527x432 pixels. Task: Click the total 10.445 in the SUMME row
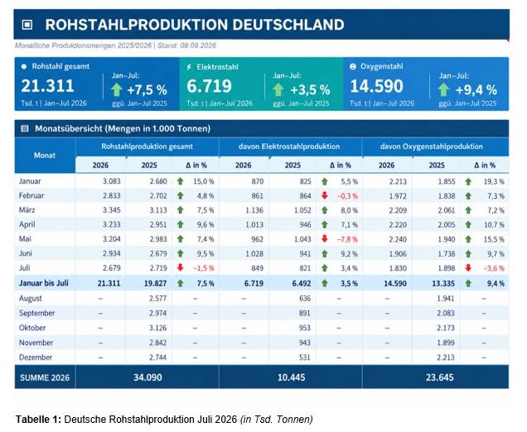pos(292,377)
